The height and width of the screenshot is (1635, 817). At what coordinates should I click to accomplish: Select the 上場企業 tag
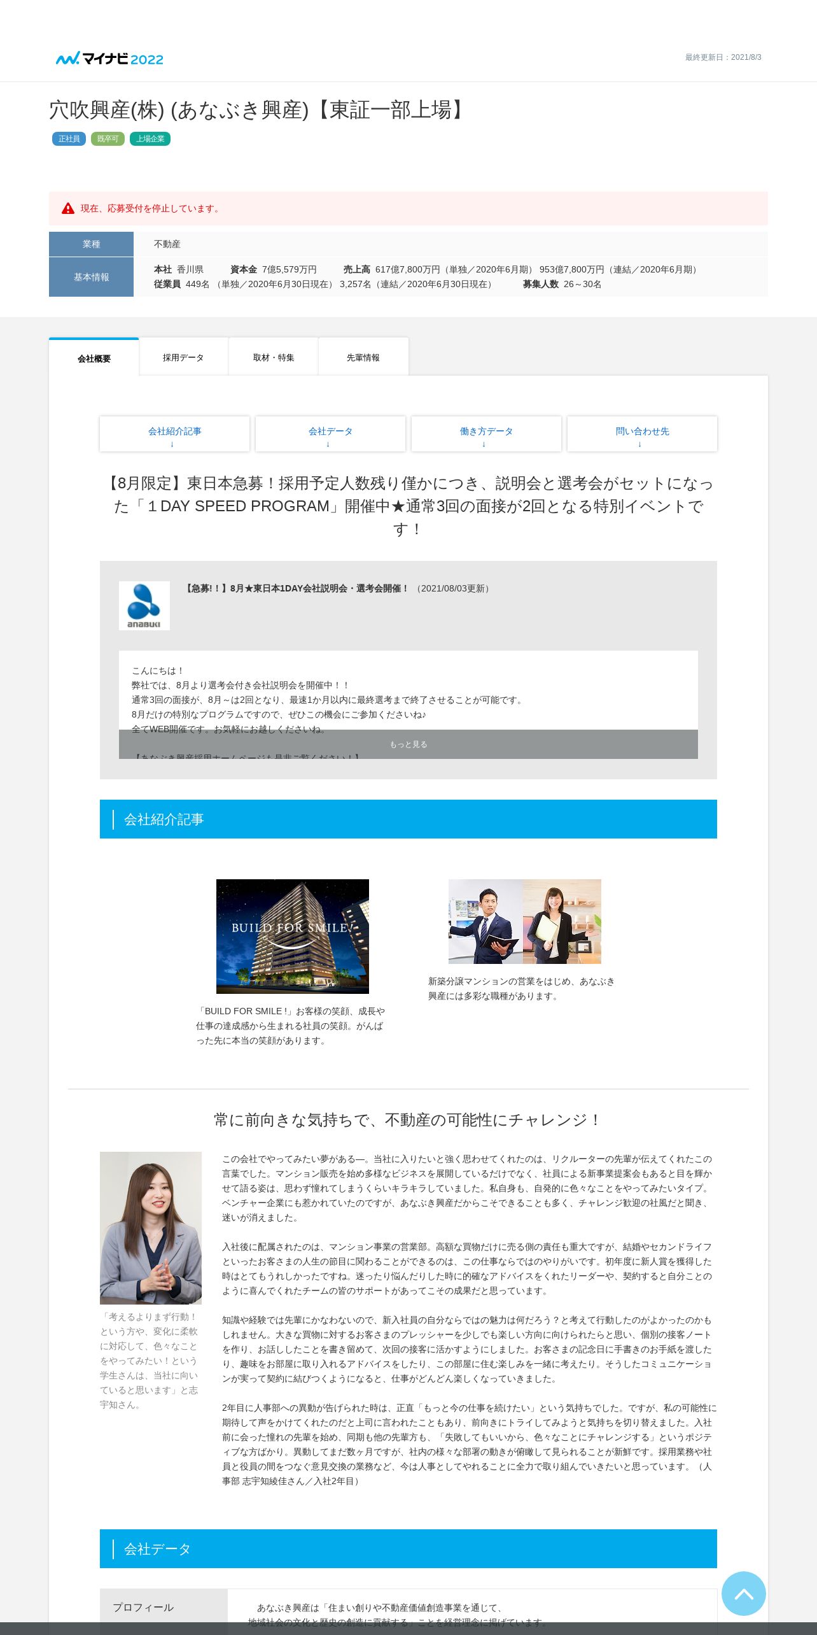150,139
